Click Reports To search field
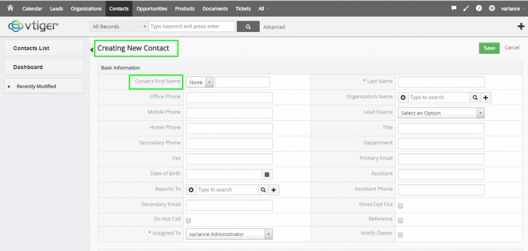Image resolution: width=528 pixels, height=251 pixels. click(227, 190)
